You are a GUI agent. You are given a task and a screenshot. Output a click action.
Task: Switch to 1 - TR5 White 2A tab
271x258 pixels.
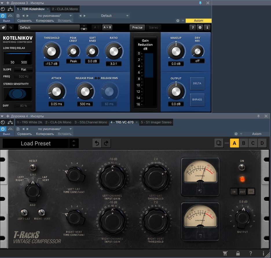(x=30, y=122)
